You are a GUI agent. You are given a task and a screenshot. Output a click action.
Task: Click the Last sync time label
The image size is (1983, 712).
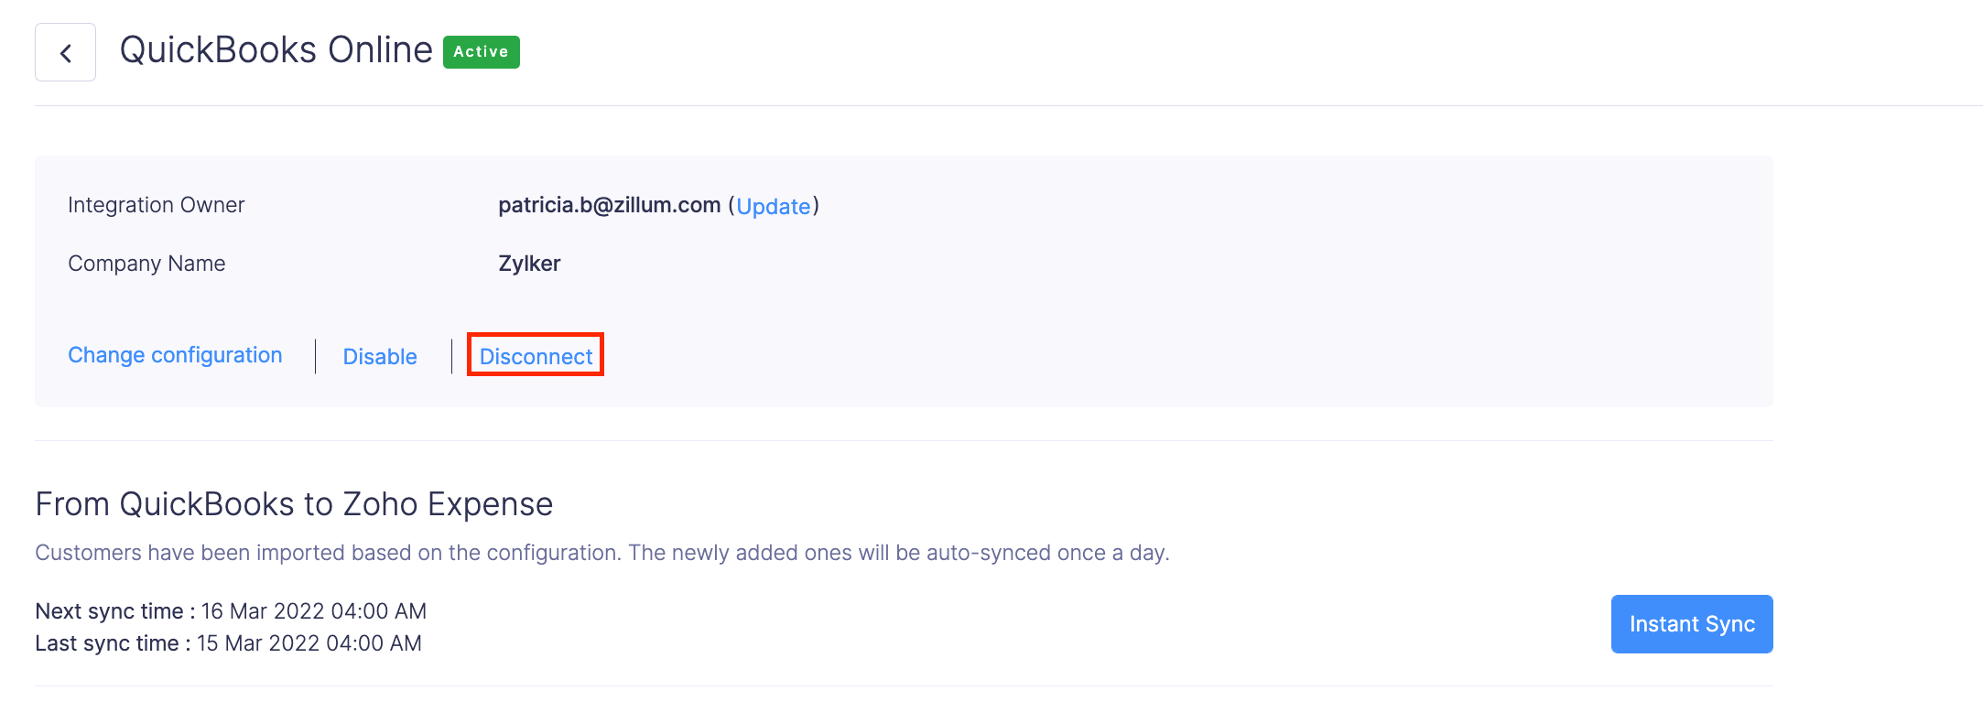(x=113, y=643)
